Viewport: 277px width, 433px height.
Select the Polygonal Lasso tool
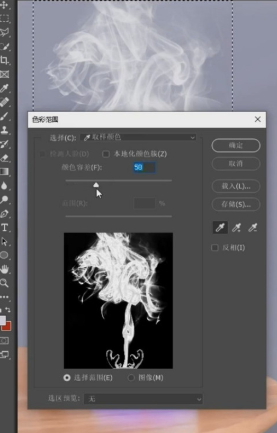(4, 32)
